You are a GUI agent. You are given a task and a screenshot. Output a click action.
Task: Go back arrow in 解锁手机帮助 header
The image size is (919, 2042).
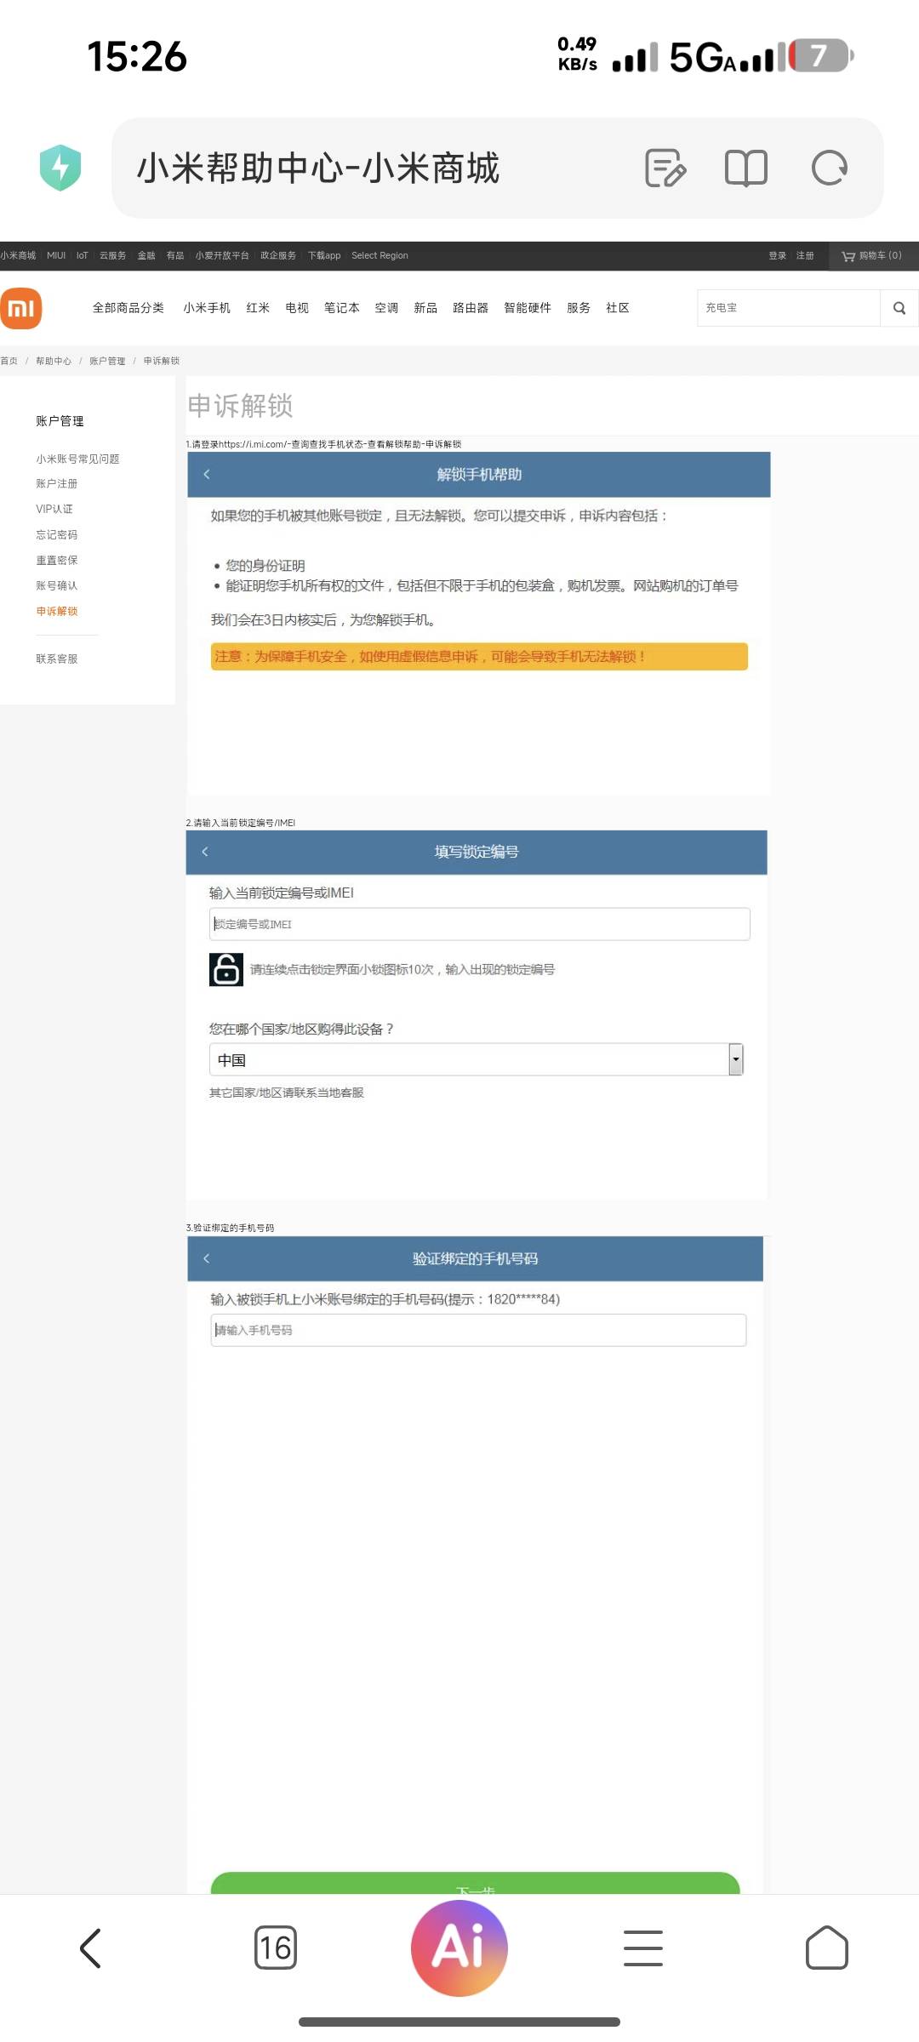coord(207,474)
